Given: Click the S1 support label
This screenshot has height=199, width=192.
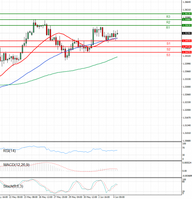Looking at the screenshot, I should tap(168, 43).
